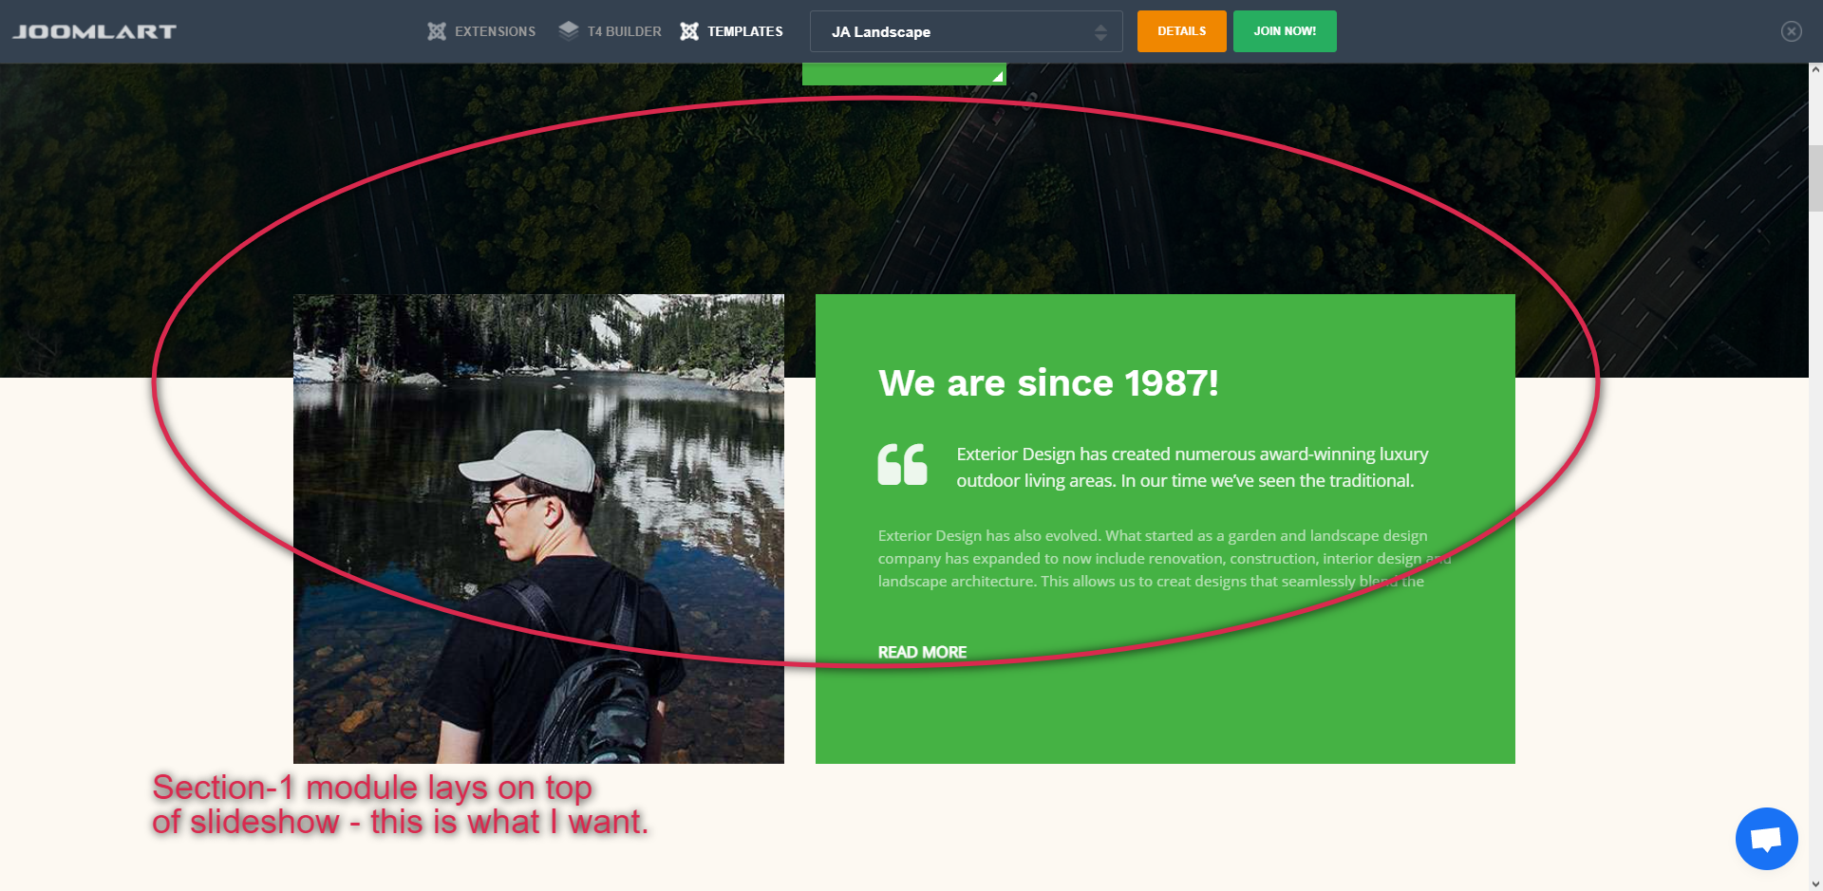
Task: Click the T4 Builder layers icon
Action: pyautogui.click(x=568, y=30)
